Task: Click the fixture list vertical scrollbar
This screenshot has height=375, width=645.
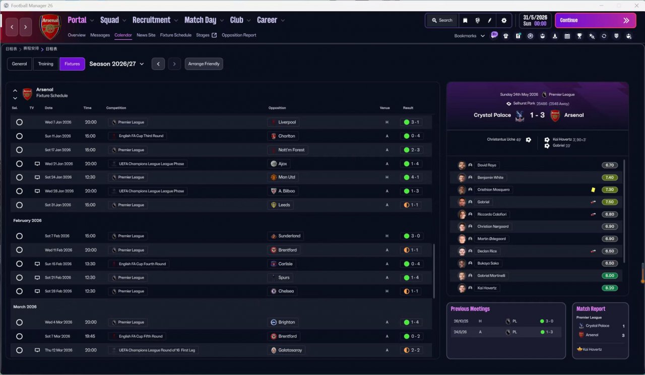Action: (434, 271)
